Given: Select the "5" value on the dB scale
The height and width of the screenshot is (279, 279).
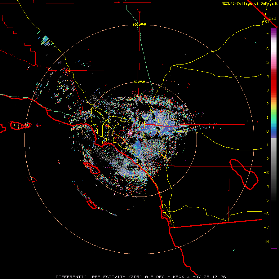Looking at the screenshot, I should coord(268,62).
